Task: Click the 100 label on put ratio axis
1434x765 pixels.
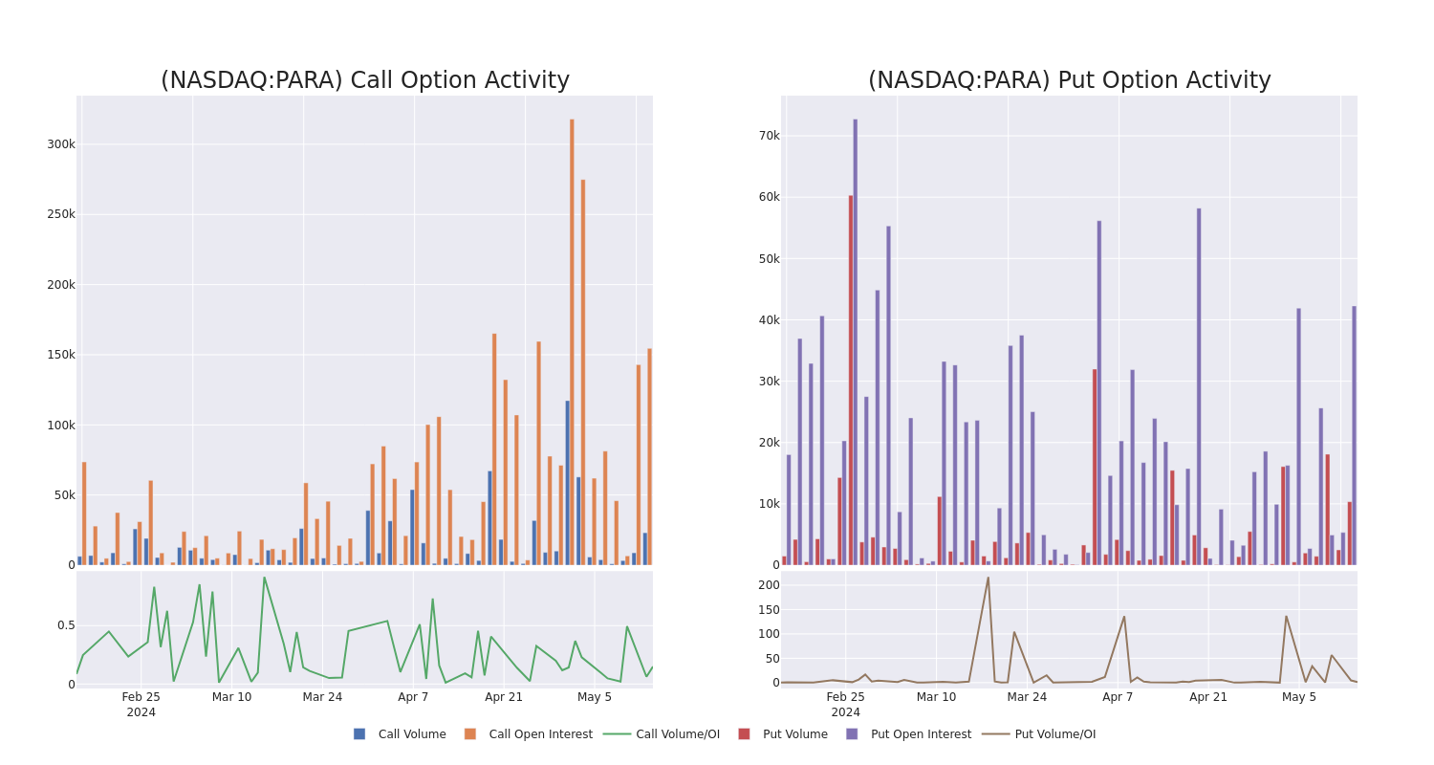Action: [x=770, y=634]
